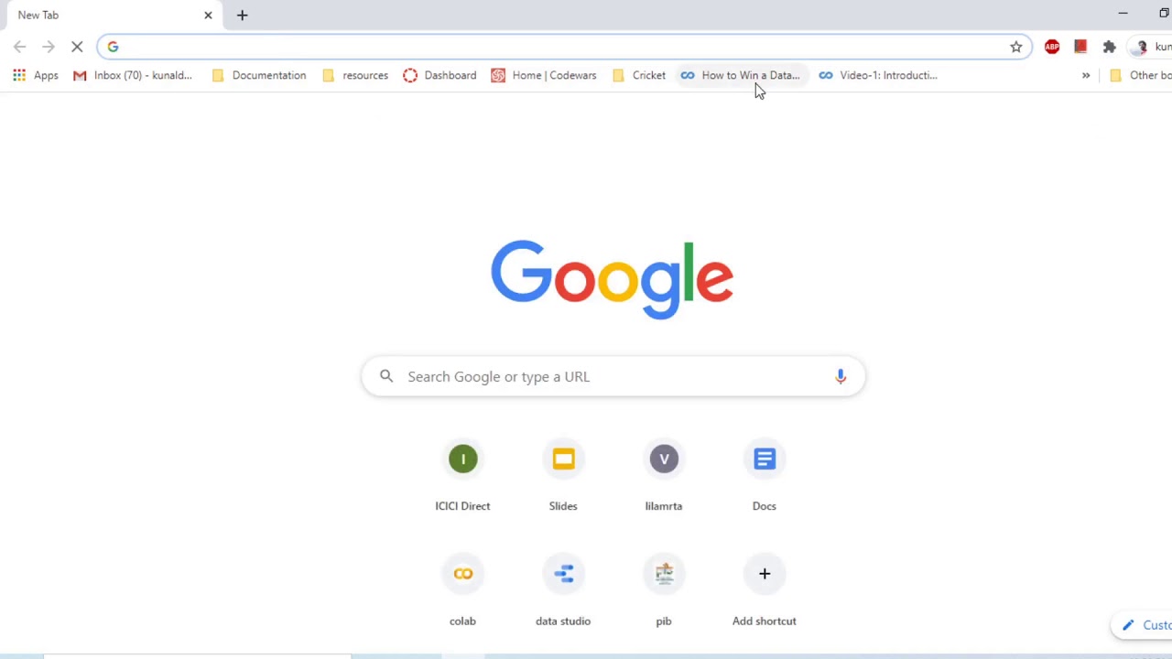Minimize the Chrome window

pyautogui.click(x=1123, y=14)
